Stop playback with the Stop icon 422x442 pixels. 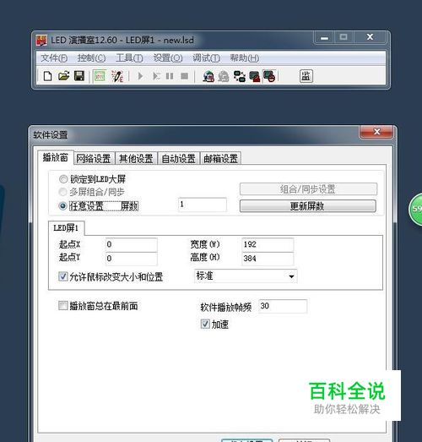click(x=184, y=76)
